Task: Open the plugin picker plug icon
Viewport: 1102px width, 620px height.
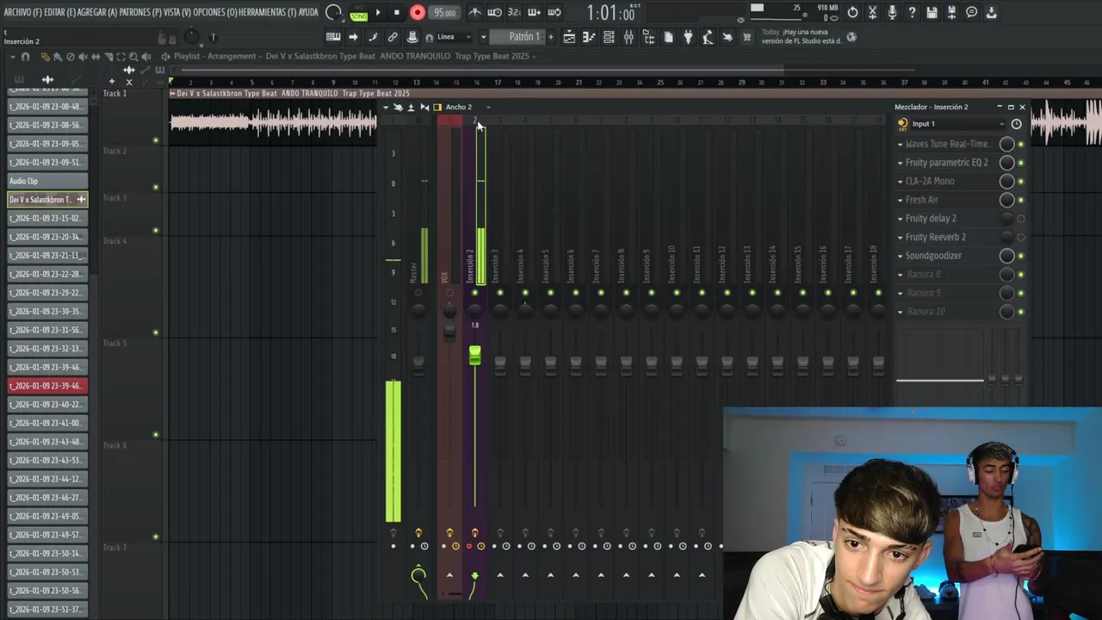Action: 688,37
